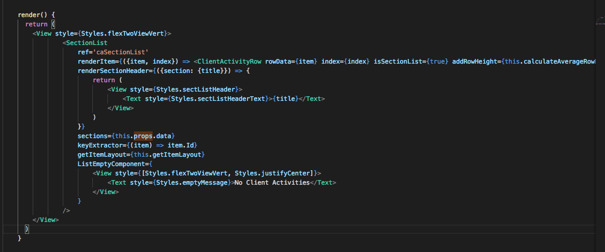The image size is (605, 252).
Task: Click the rowData attribute
Action: [x=279, y=62]
